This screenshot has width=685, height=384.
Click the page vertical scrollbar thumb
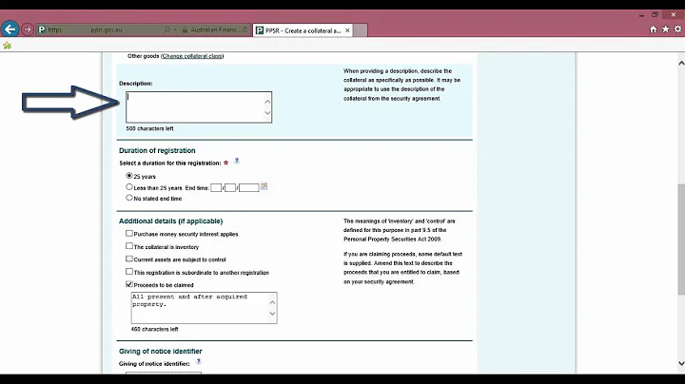681,240
